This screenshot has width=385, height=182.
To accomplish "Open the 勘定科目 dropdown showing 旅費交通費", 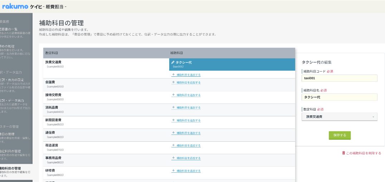I will coord(339,117).
